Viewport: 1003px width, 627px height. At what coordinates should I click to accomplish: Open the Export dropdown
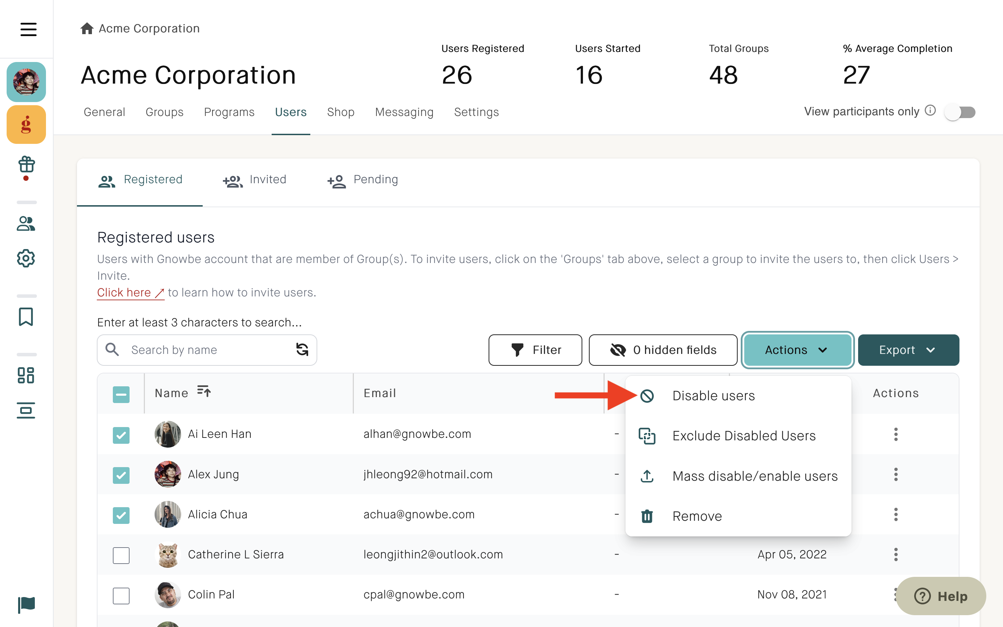point(908,350)
